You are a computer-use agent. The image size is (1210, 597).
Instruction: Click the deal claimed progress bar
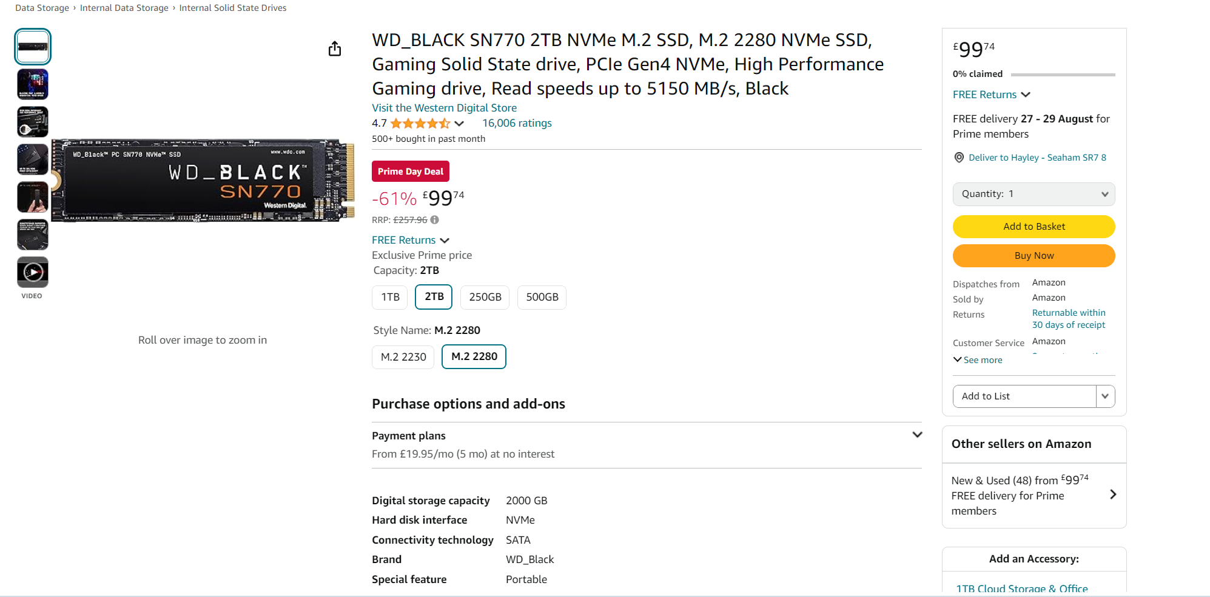click(1063, 75)
